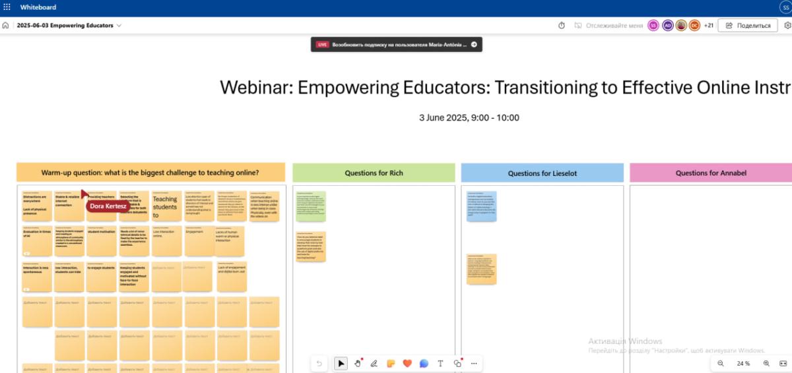Image resolution: width=792 pixels, height=373 pixels.
Task: Open the app launcher grid icon
Action: (x=7, y=7)
